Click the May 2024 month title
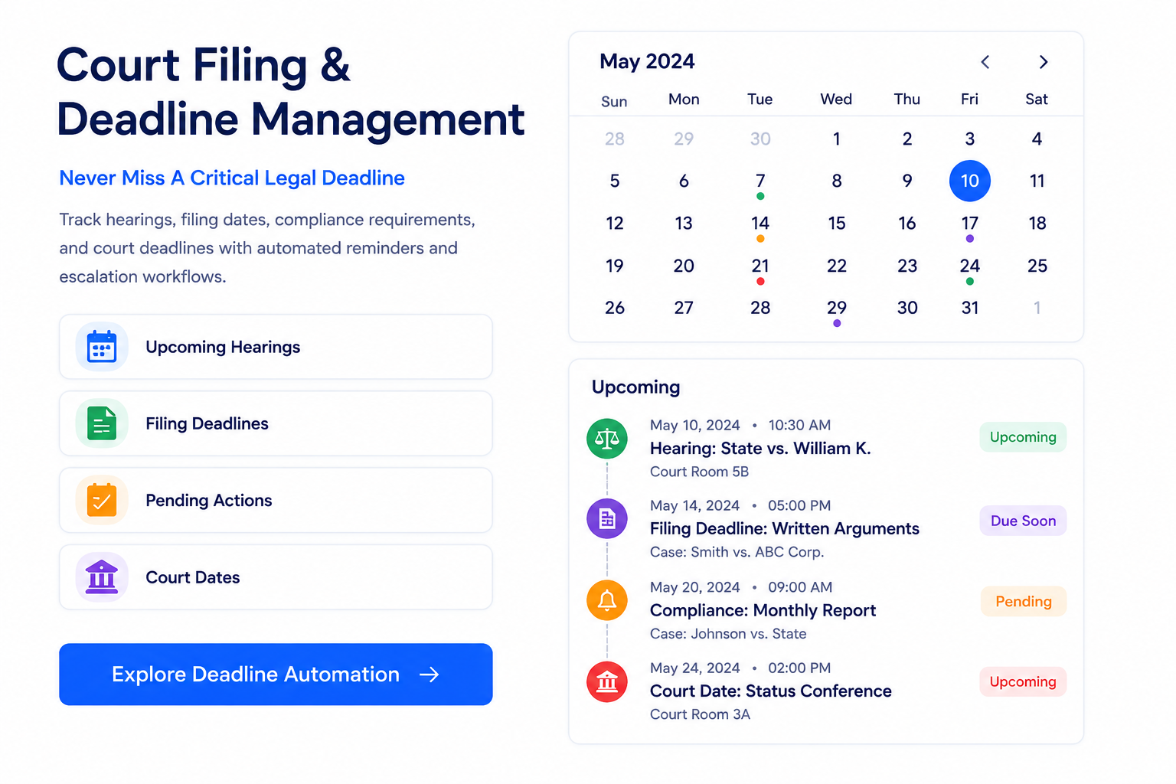Viewport: 1176px width, 784px height. coord(647,61)
